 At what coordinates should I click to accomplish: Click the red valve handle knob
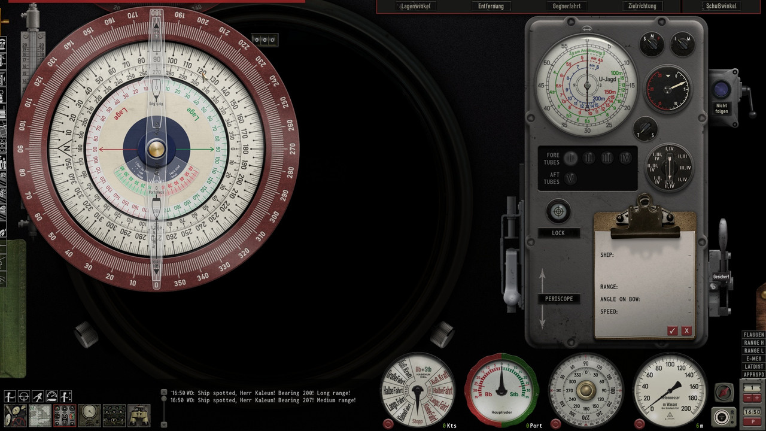[724, 393]
